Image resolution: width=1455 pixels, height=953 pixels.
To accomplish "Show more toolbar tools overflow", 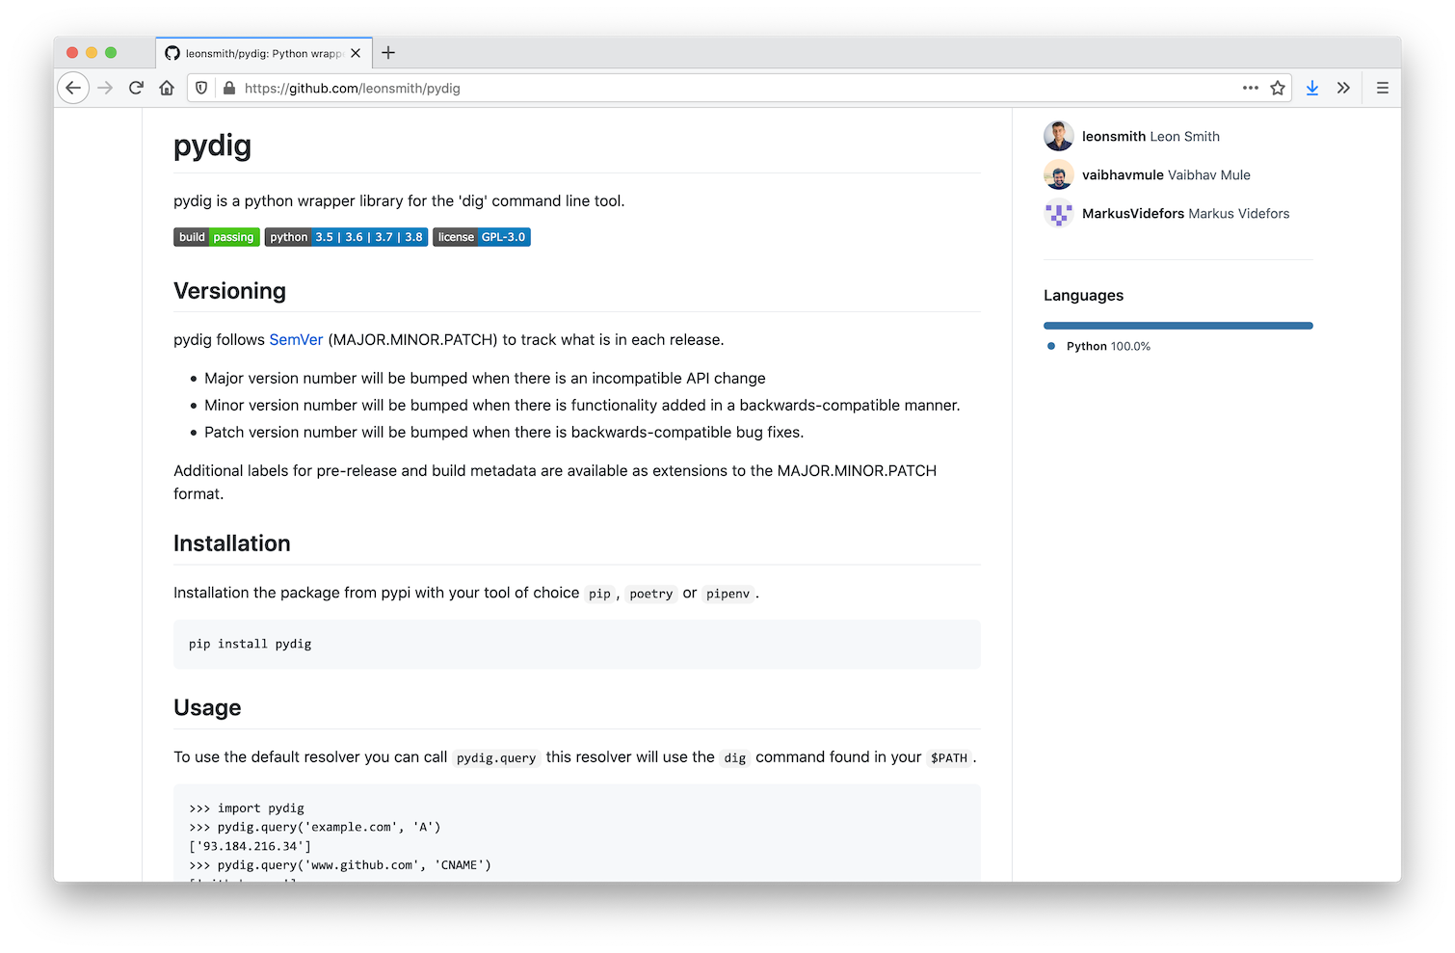I will pos(1343,88).
